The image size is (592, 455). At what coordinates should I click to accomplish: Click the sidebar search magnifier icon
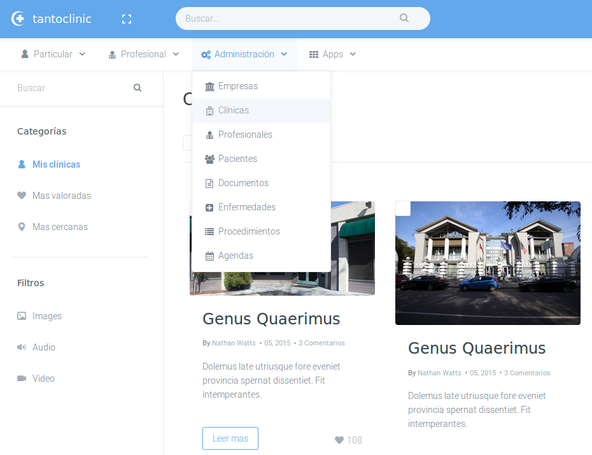coord(137,88)
